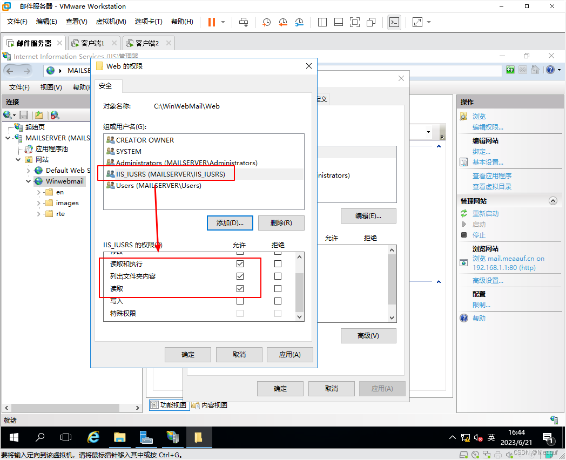
Task: Enable allow checkbox for 写入
Action: click(240, 301)
